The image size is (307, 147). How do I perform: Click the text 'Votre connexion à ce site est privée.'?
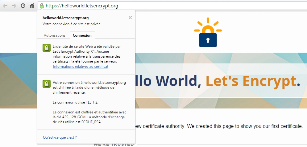click(72, 24)
